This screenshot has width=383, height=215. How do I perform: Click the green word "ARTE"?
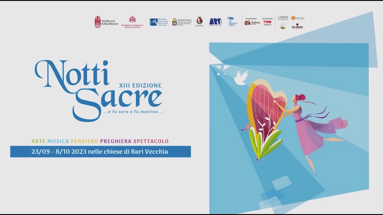(x=38, y=141)
